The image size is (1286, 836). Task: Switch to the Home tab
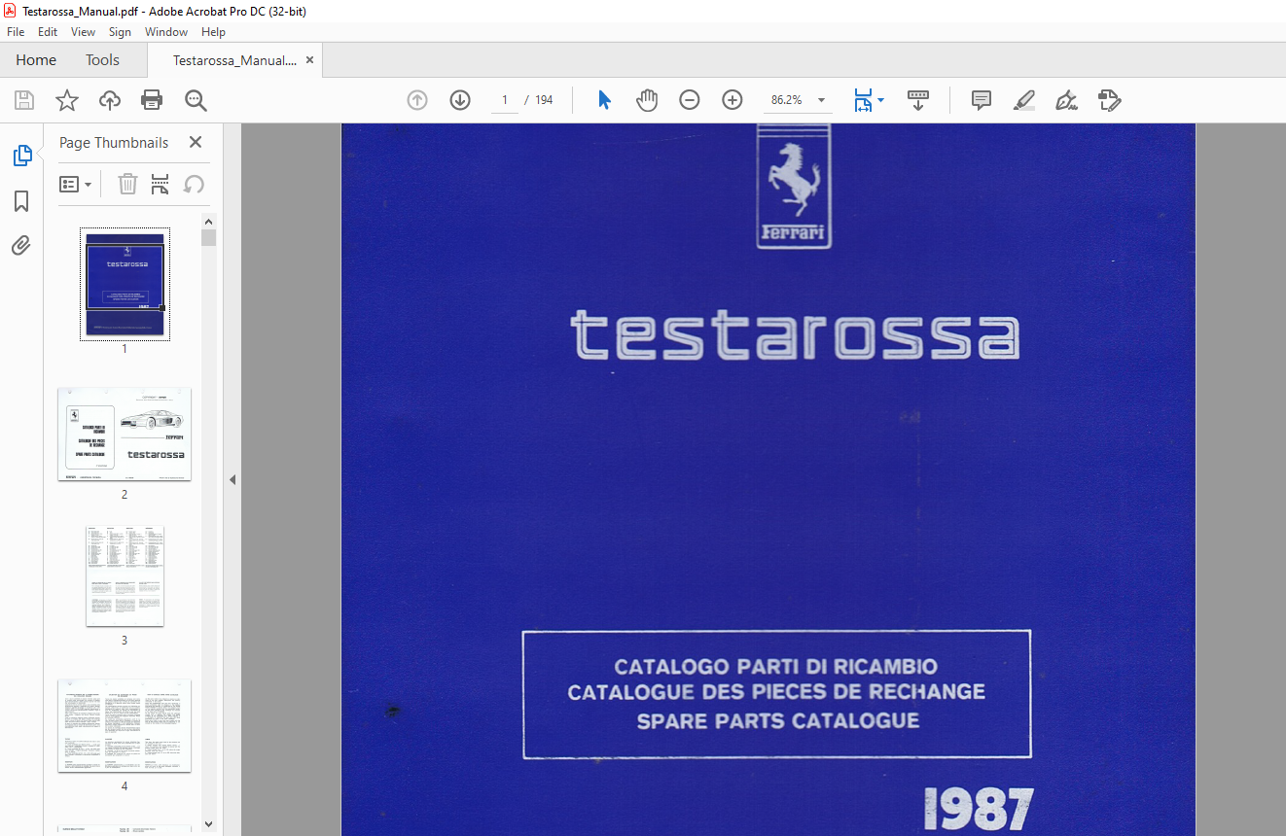pos(36,60)
